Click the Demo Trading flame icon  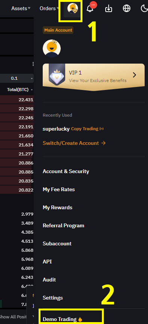[x=80, y=319]
